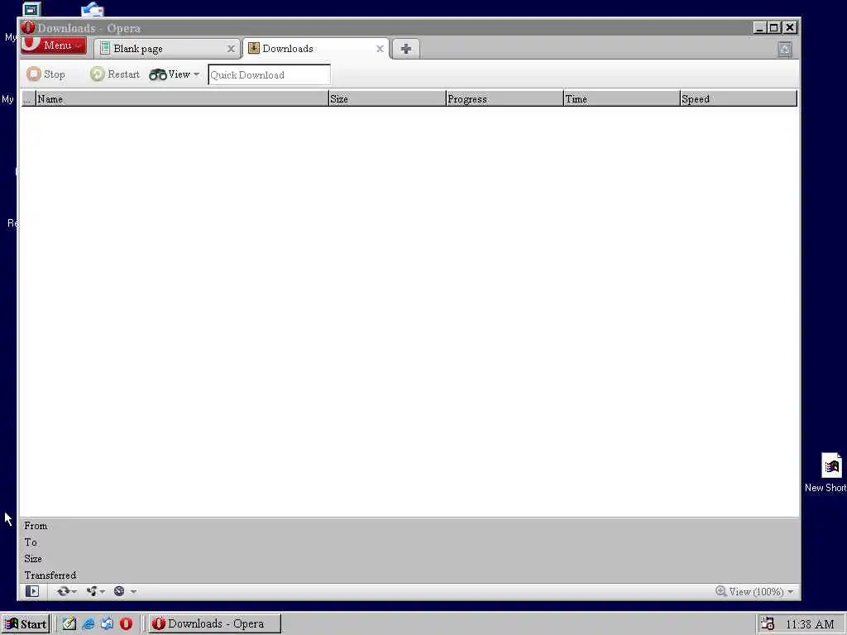
Task: Sort by the Time column header
Action: click(622, 99)
